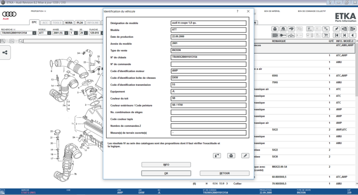Click the single left arrow navigation icon
The width and height of the screenshot is (358, 195).
tap(353, 35)
